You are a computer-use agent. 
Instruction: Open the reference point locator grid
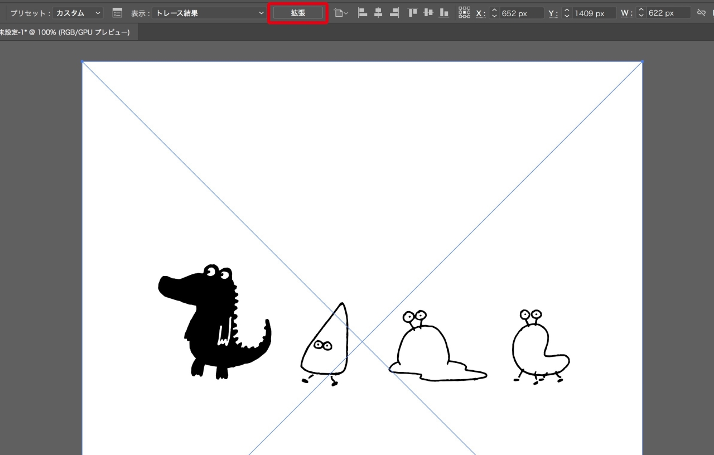(465, 12)
